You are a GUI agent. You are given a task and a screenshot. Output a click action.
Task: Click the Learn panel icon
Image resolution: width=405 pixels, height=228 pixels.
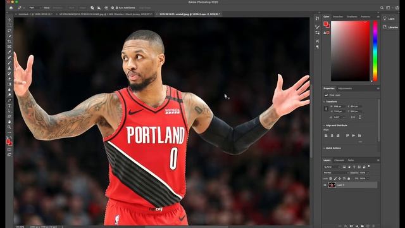coord(385,18)
